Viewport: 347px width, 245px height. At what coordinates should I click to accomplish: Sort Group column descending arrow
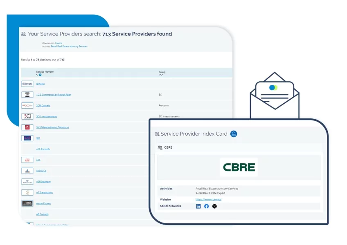pos(160,75)
